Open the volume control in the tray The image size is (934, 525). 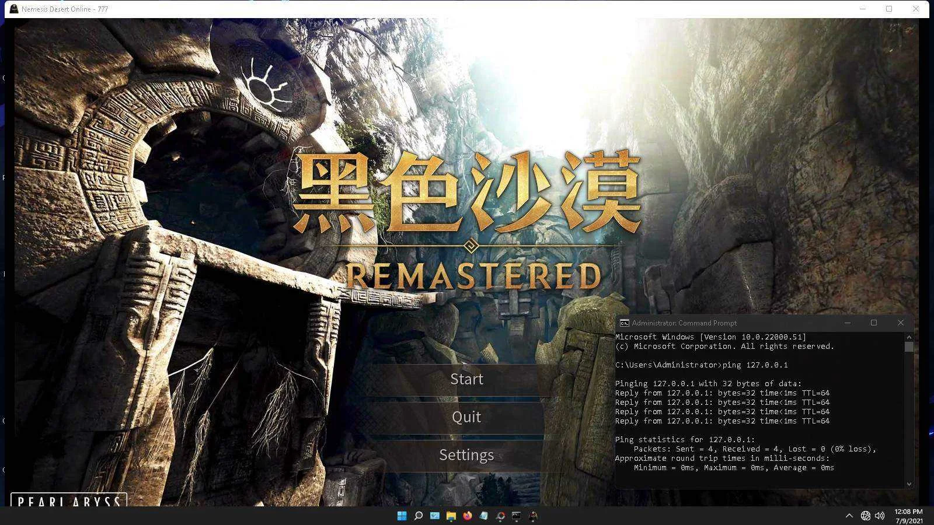880,516
